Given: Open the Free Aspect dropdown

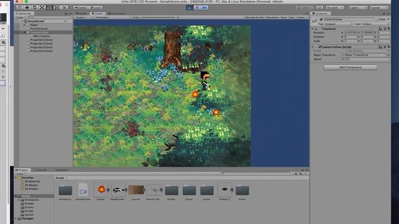Looking at the screenshot, I should pyautogui.click(x=113, y=17).
